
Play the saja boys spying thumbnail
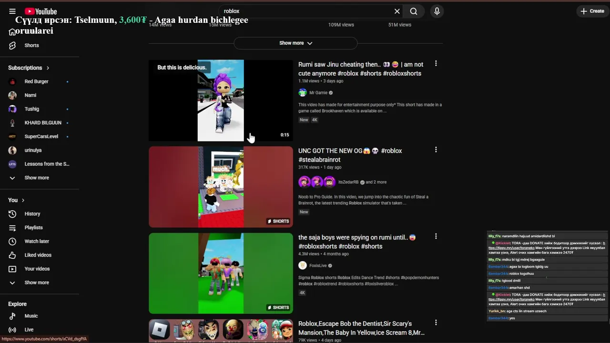point(221,273)
